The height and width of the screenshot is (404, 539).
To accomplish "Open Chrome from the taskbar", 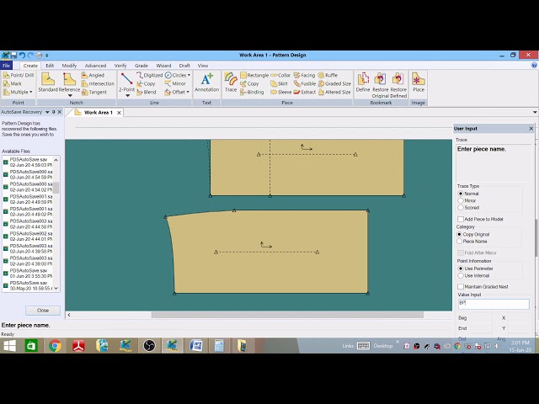I will (55, 346).
